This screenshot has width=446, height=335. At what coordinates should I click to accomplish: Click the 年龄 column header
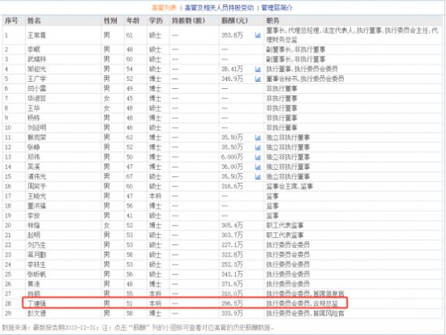(x=133, y=20)
